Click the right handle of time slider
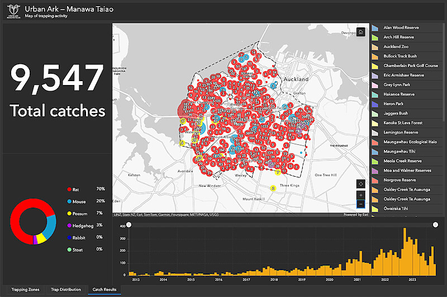Screen dimensions: 447x297 [x=435, y=224]
